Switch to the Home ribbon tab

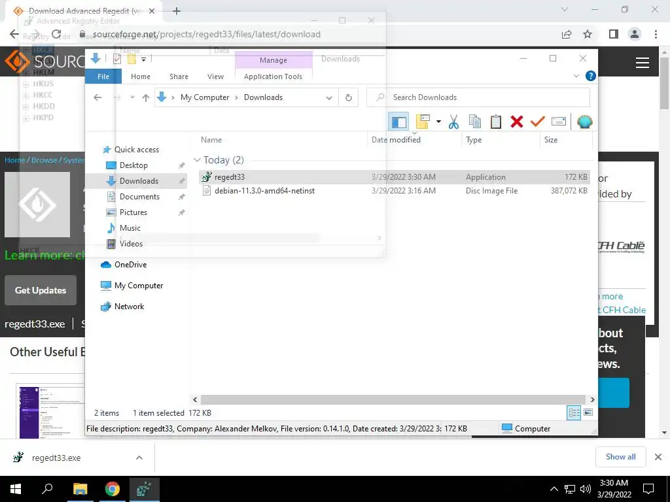coord(141,76)
